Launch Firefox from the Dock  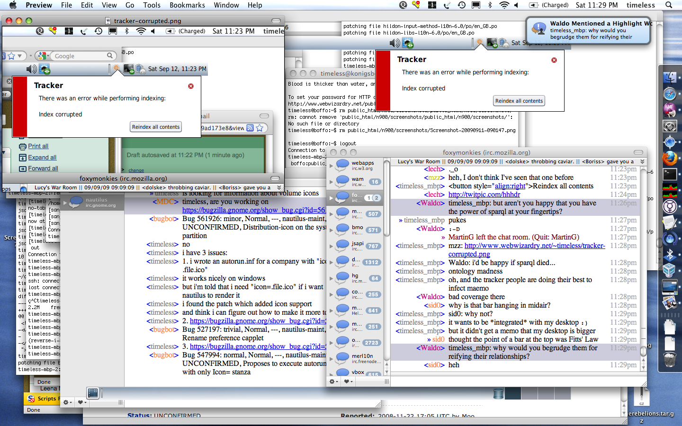coord(670,158)
